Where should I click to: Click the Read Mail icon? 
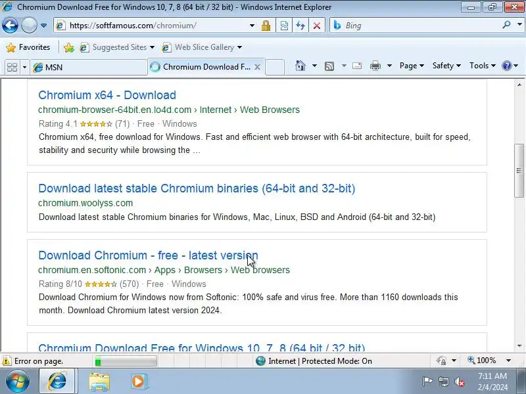point(357,66)
